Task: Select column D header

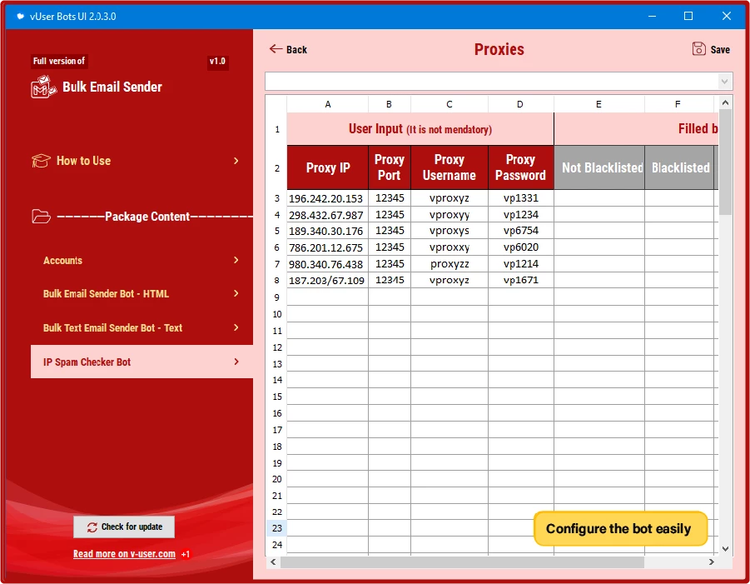Action: coord(521,104)
